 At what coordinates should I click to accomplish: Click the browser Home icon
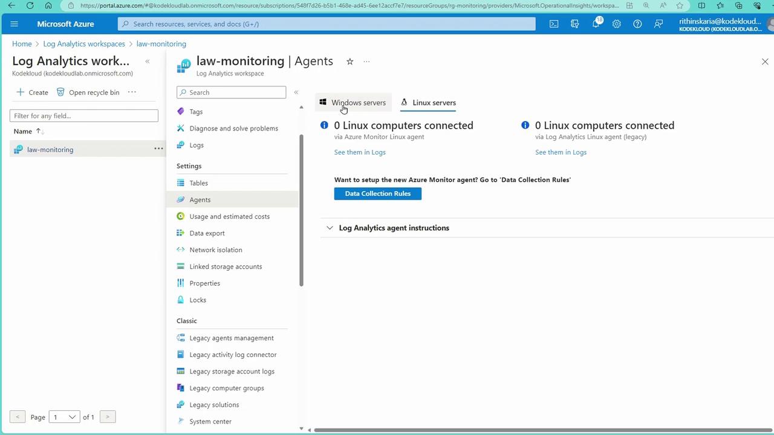point(48,5)
